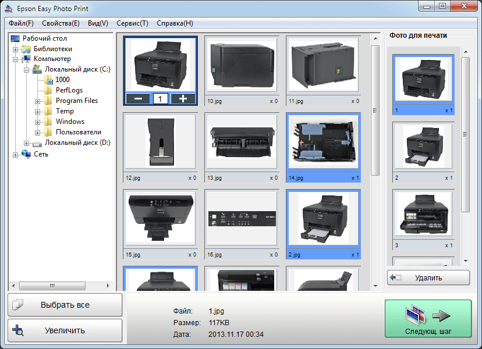
Task: Select the 14.jpg thumbnail
Action: click(x=324, y=148)
